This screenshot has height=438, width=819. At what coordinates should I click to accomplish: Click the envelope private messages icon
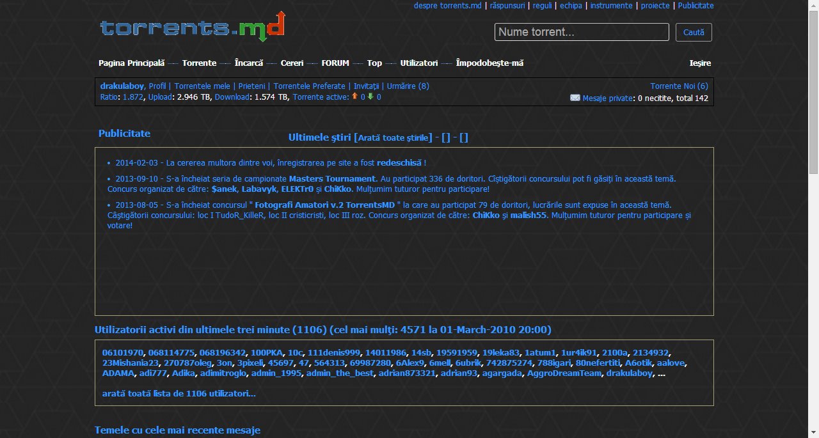pyautogui.click(x=575, y=98)
